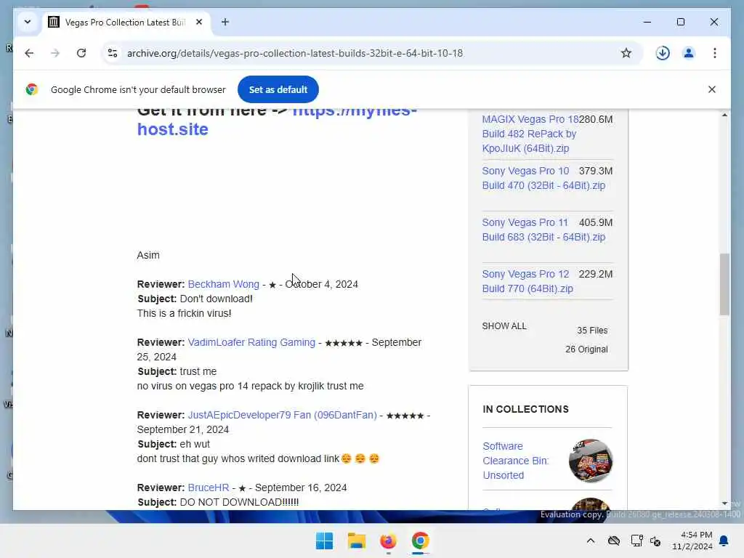The height and width of the screenshot is (558, 744).
Task: Open reviewer Beckham Wong profile
Action: 224,284
